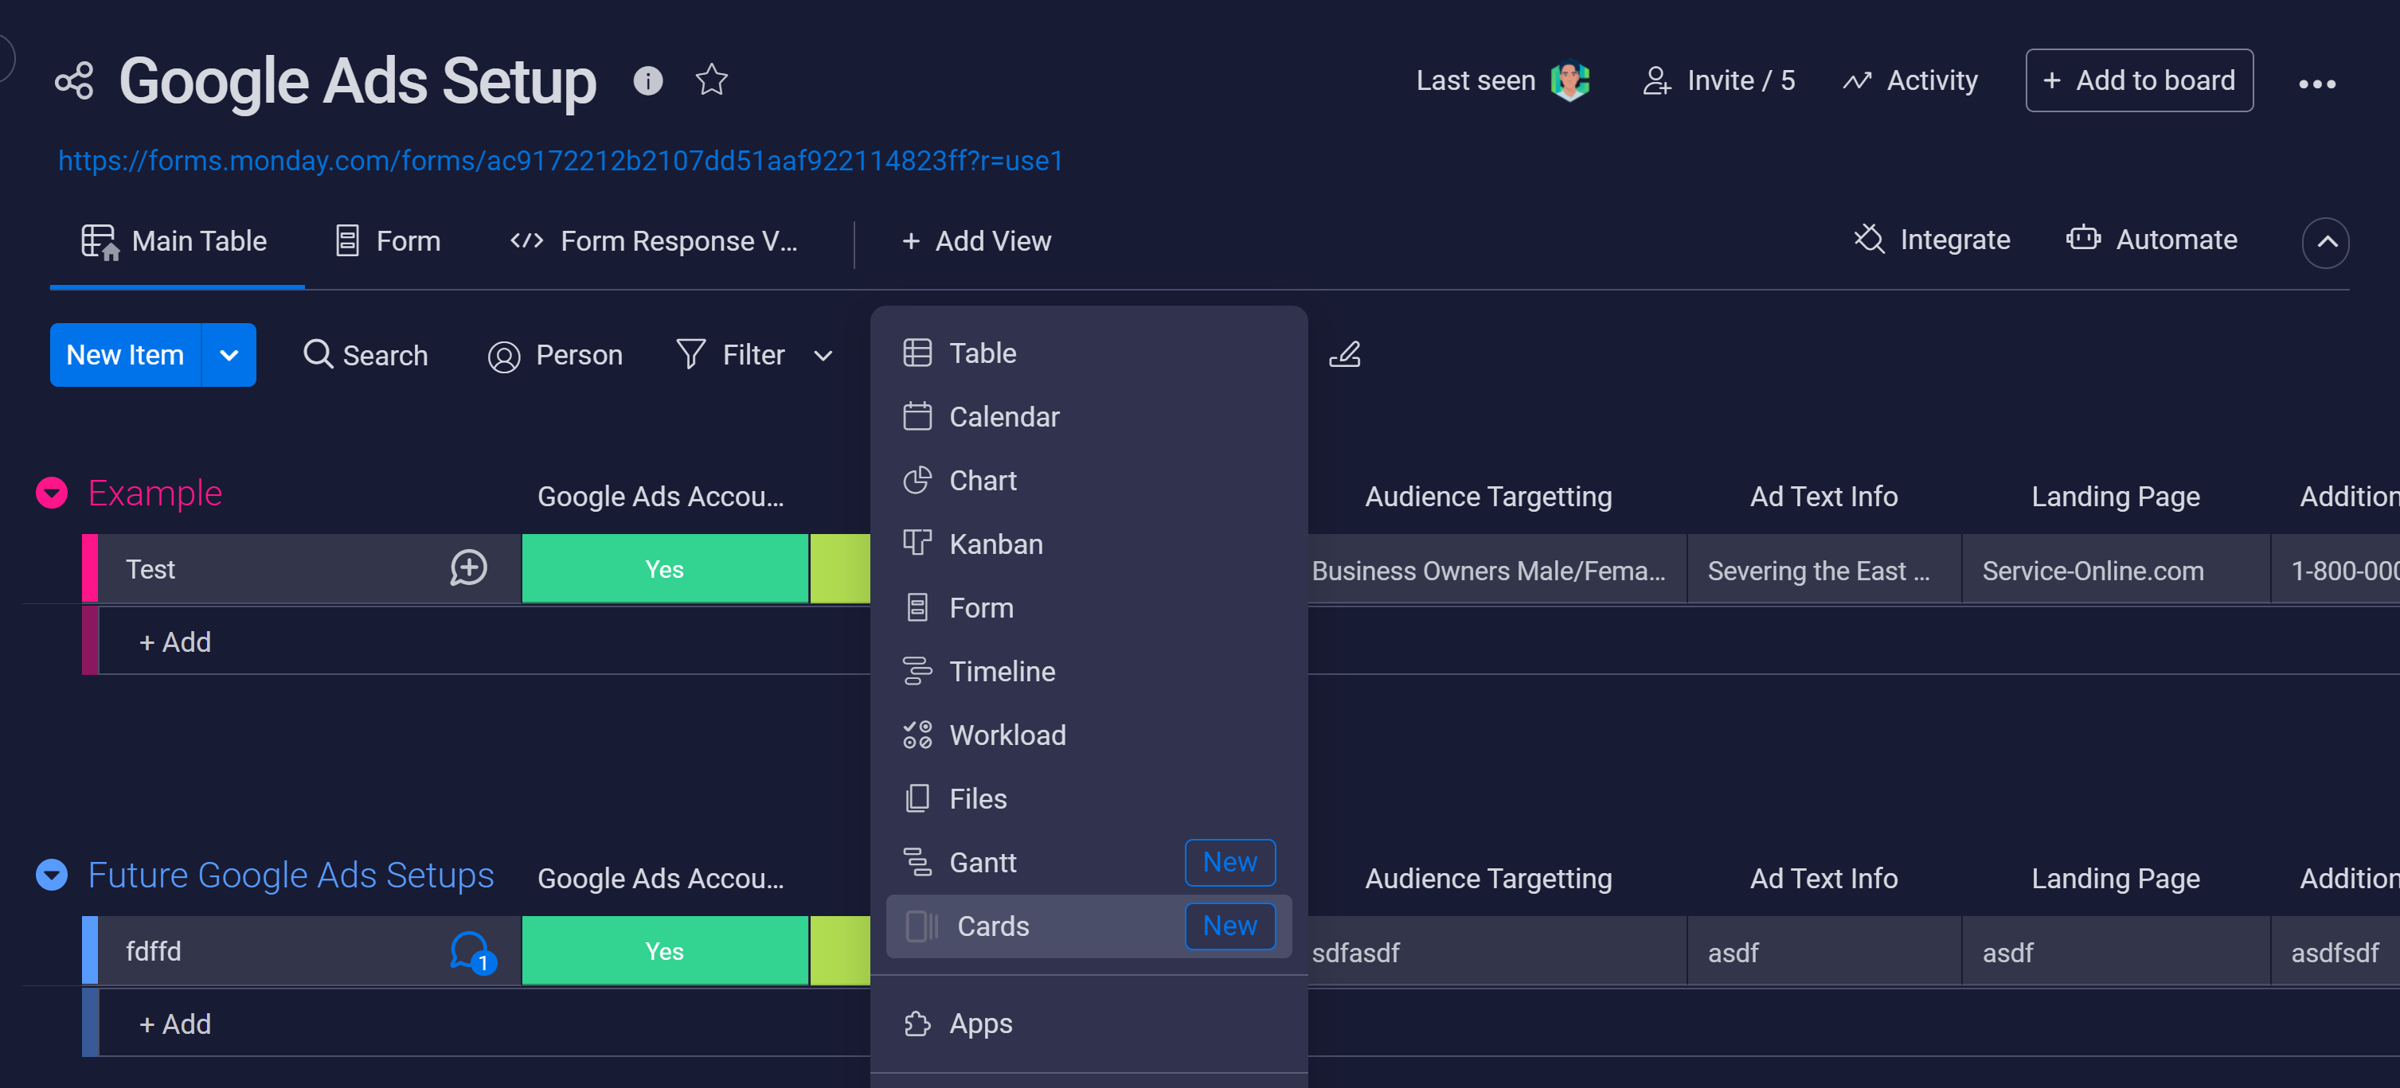Open the three-dots board options menu
This screenshot has height=1088, width=2400.
[x=2316, y=84]
